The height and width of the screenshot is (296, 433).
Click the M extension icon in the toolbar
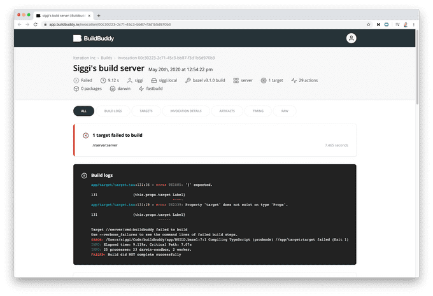pyautogui.click(x=378, y=24)
